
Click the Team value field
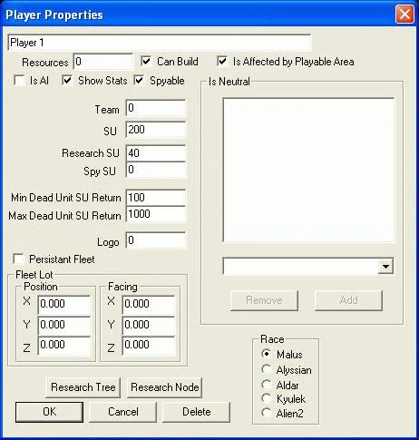(156, 108)
